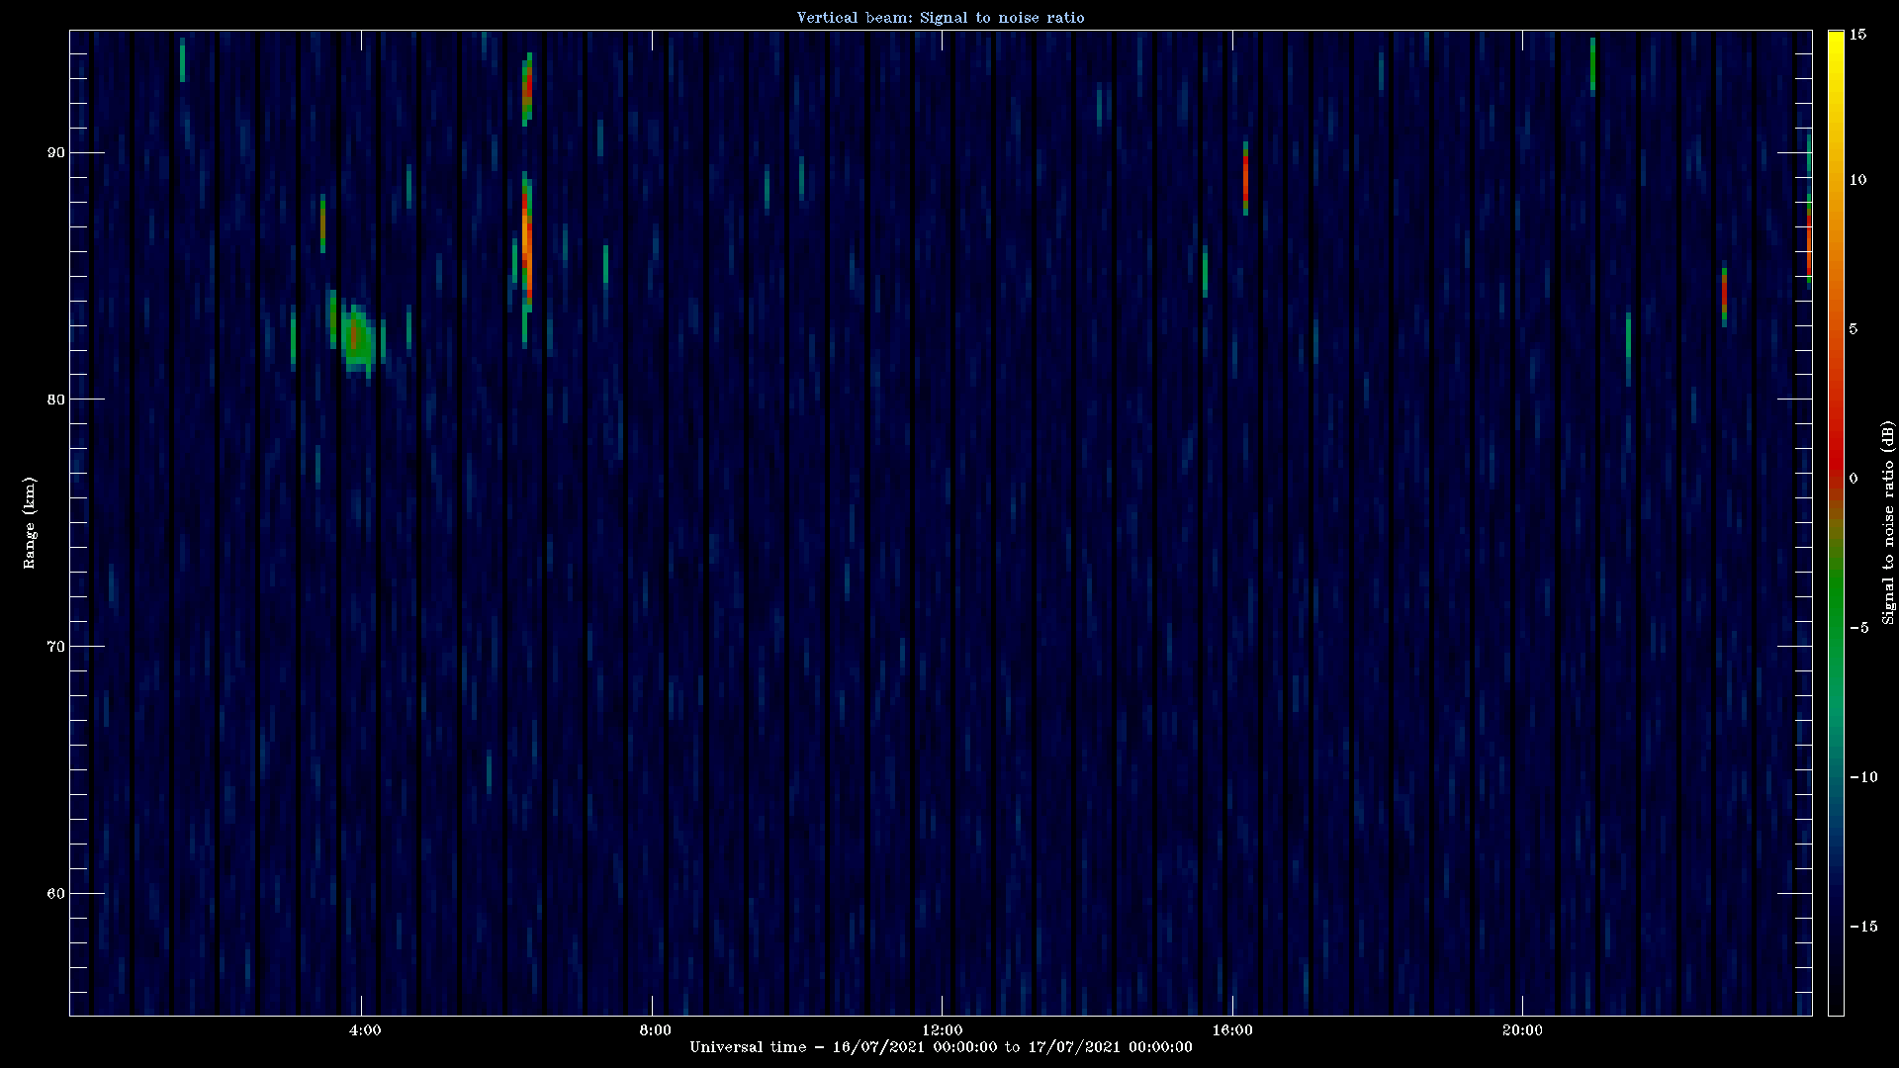Click the 16:00 time tick label
Screen dimensions: 1899x1068
[x=1231, y=1030]
